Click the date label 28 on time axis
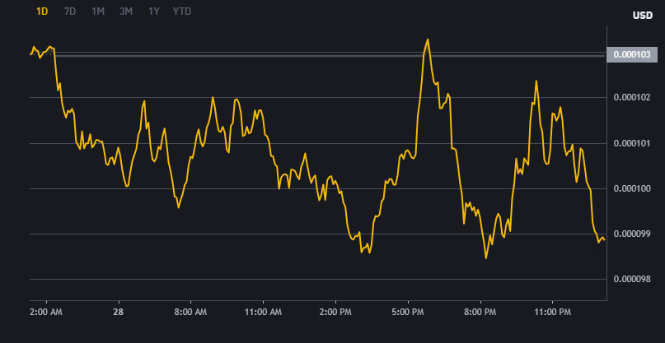This screenshot has width=665, height=343. 119,313
